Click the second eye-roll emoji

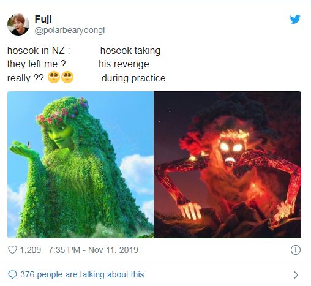[67, 78]
